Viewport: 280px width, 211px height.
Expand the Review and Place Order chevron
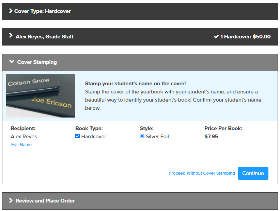tap(11, 200)
